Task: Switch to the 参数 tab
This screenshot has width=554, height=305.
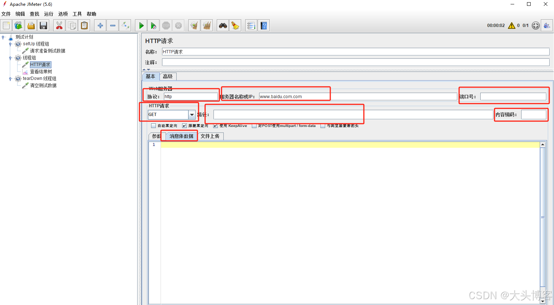Action: coord(156,136)
